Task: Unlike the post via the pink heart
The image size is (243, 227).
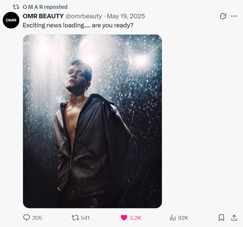Action: click(x=124, y=218)
